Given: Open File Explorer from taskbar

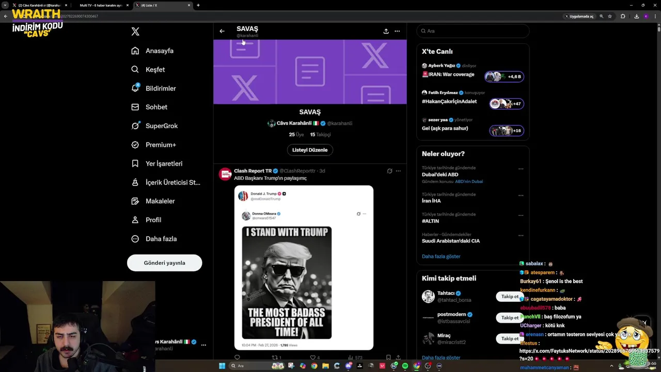Looking at the screenshot, I should 326,366.
